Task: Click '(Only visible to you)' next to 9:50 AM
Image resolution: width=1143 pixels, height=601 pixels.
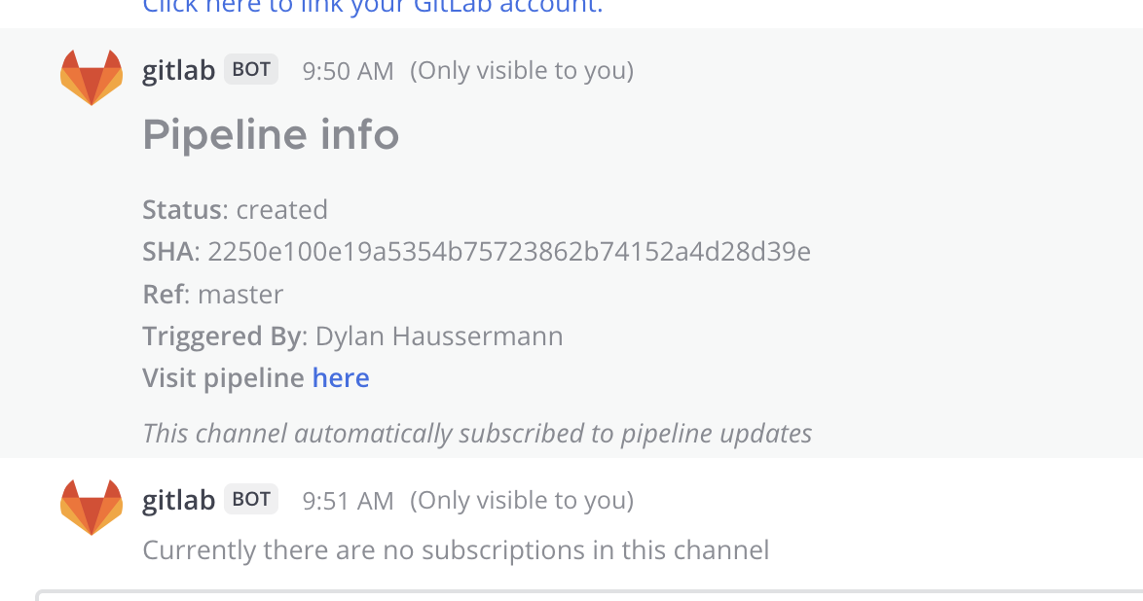Action: click(523, 70)
